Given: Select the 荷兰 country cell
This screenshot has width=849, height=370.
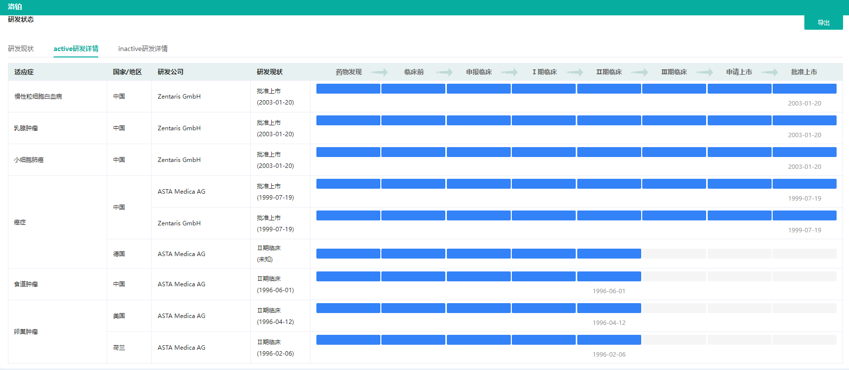Looking at the screenshot, I should [119, 348].
